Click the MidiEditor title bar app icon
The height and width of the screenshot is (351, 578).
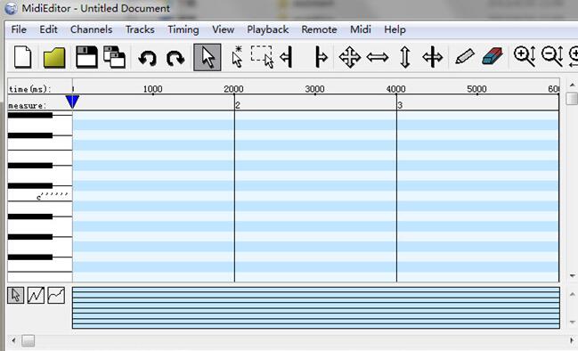(11, 8)
